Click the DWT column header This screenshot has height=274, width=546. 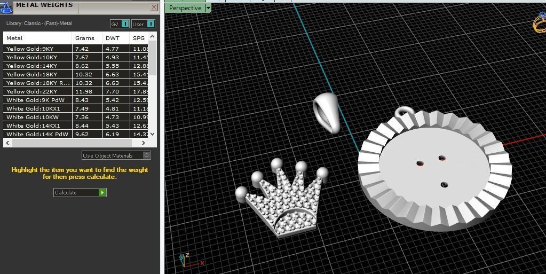click(x=116, y=38)
